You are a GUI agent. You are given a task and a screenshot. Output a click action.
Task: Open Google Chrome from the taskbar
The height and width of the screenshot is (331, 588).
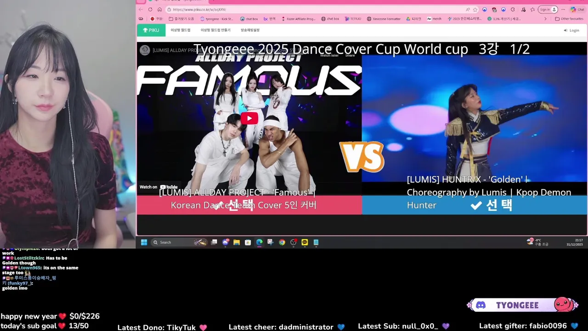282,242
